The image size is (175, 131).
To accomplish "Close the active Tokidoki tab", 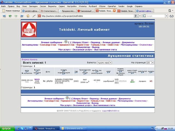I will pyautogui.click(x=114, y=11).
